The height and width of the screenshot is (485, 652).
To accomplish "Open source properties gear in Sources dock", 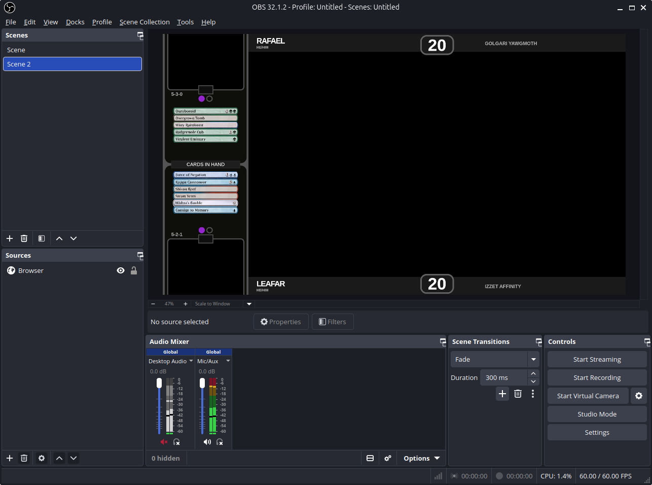I will coord(42,458).
